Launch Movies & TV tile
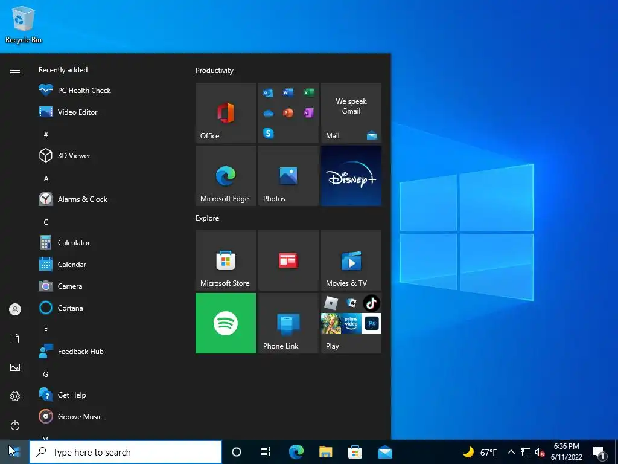The height and width of the screenshot is (464, 618). point(351,260)
